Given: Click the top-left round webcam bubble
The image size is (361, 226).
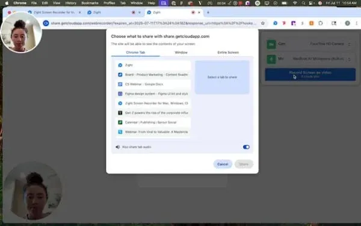Looking at the screenshot, I should [x=21, y=33].
